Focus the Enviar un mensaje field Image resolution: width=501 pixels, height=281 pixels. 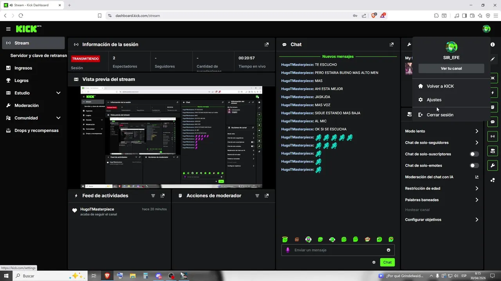point(338,250)
